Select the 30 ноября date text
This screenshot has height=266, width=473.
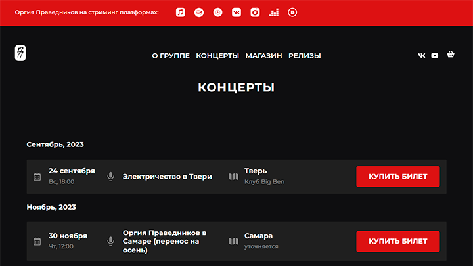click(68, 236)
